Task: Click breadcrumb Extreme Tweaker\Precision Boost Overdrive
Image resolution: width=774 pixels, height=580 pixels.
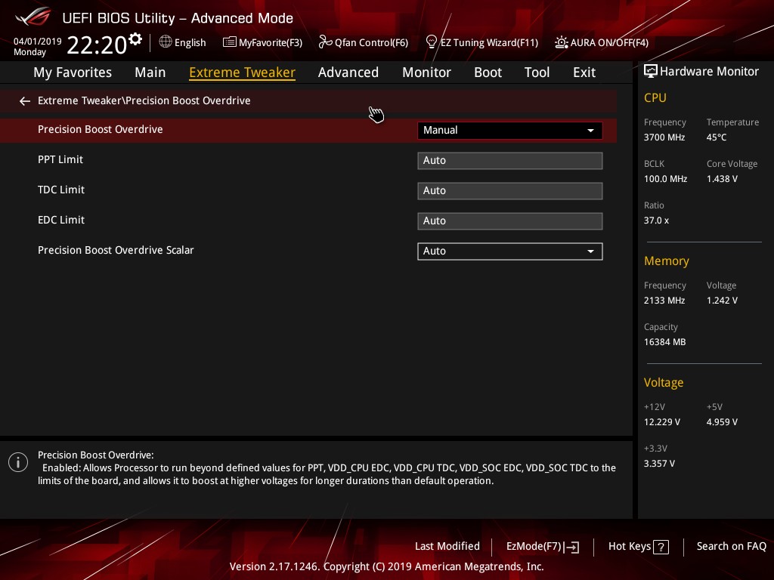Action: pos(144,100)
